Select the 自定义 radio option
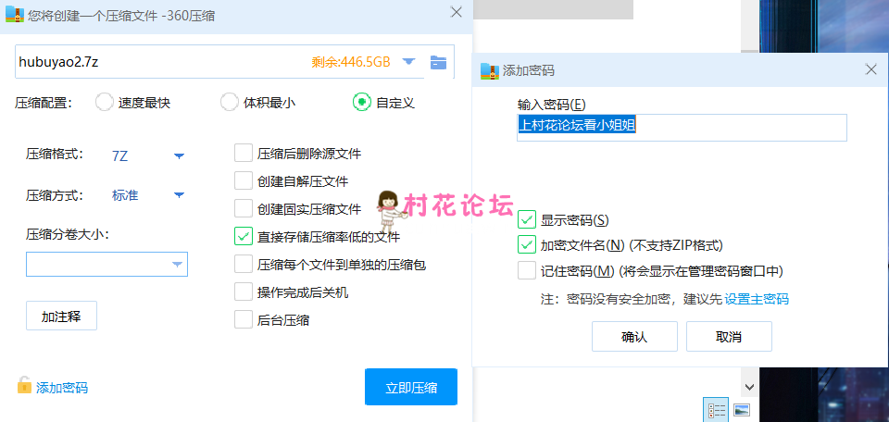 [362, 103]
